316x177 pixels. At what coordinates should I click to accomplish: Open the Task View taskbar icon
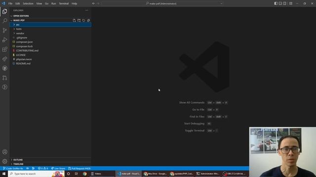tap(77, 174)
